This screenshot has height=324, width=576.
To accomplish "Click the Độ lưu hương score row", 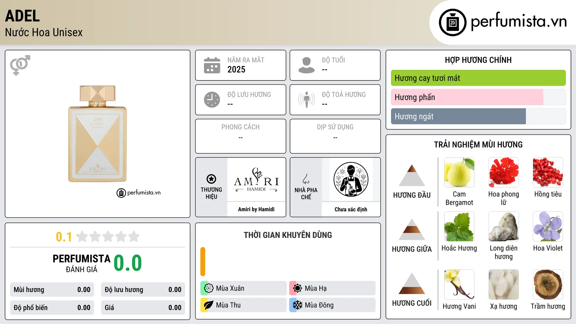I will (143, 290).
